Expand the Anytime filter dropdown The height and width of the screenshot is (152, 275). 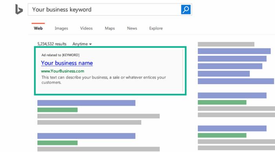(82, 44)
